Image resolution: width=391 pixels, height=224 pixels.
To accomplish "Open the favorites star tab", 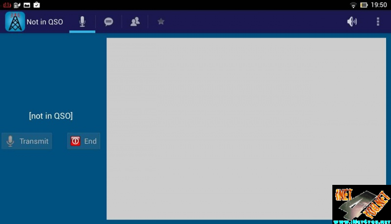I will pos(161,22).
